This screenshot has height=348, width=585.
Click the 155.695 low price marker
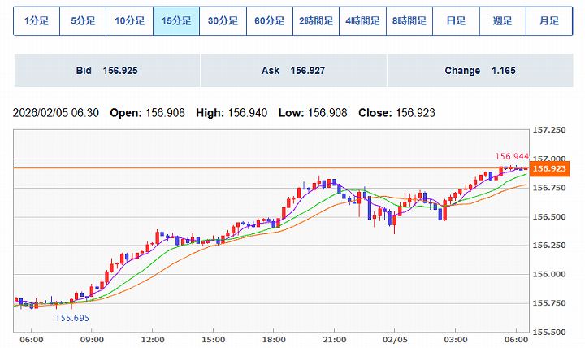pyautogui.click(x=72, y=318)
